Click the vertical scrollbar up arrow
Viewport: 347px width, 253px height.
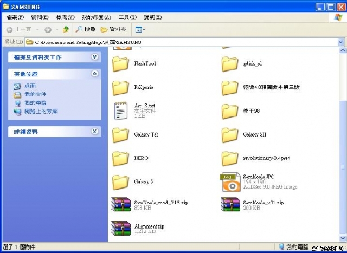[x=343, y=50]
